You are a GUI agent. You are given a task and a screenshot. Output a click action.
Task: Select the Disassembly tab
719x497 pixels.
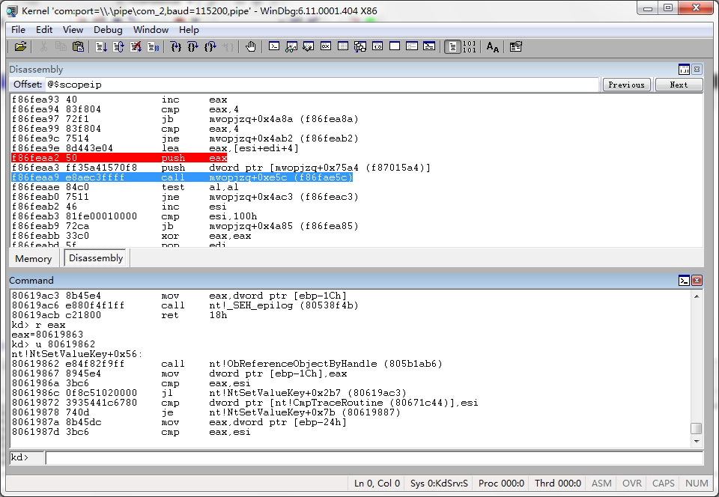tap(96, 258)
